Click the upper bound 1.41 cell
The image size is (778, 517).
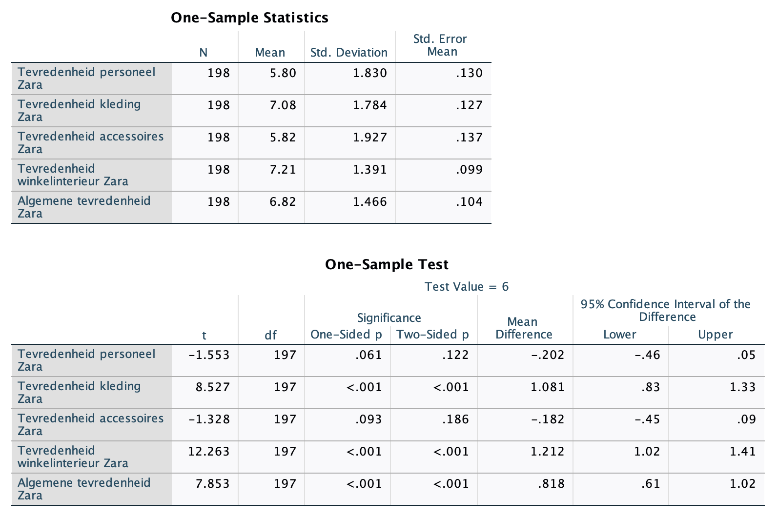(742, 452)
